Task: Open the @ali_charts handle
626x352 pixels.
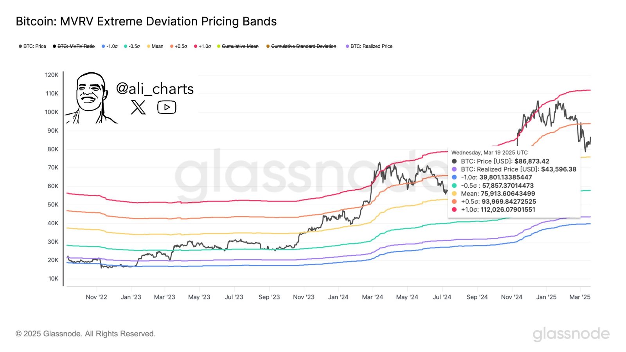Action: [x=155, y=89]
